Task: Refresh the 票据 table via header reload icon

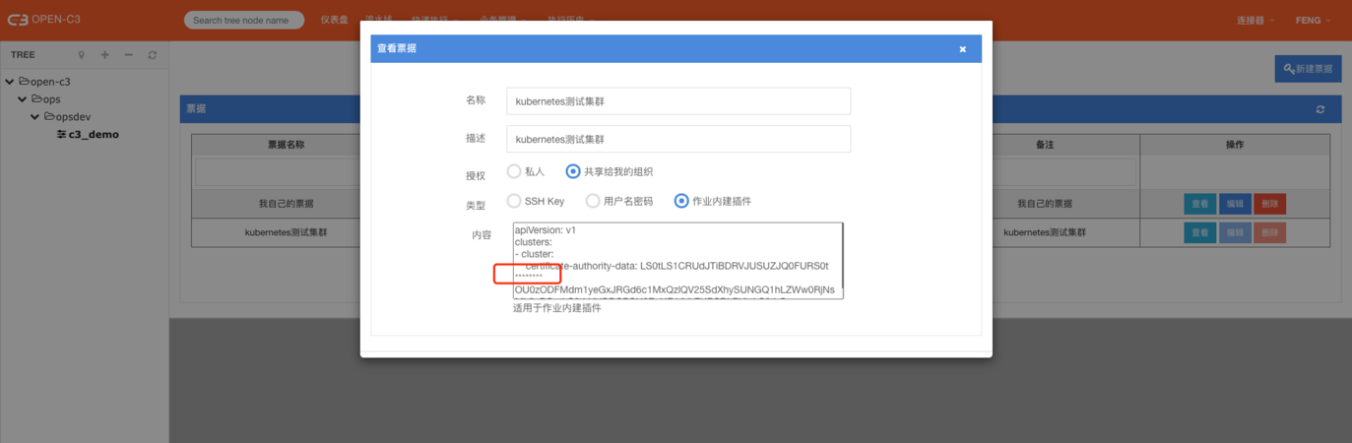Action: click(1320, 109)
